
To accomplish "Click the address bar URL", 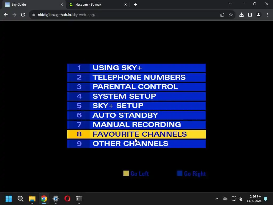I will click(66, 15).
